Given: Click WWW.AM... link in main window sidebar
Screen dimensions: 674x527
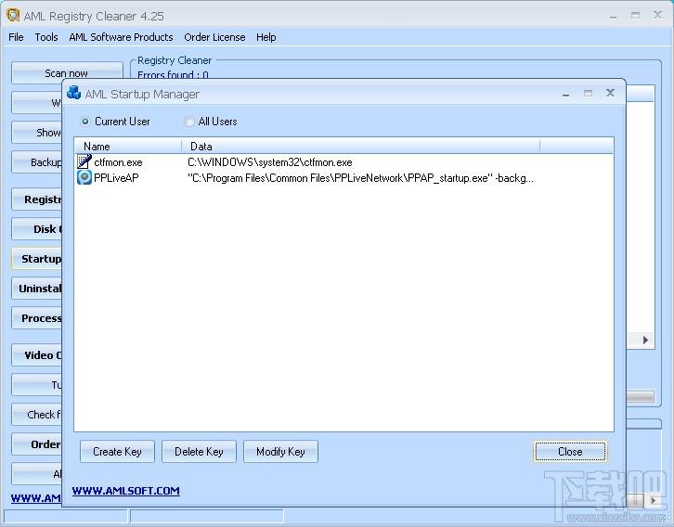Looking at the screenshot, I should pos(36,498).
